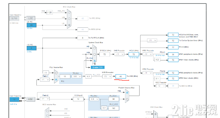Click the Enable CSS button
Image resolution: width=220 pixels, height=118 pixels.
coord(98,67)
